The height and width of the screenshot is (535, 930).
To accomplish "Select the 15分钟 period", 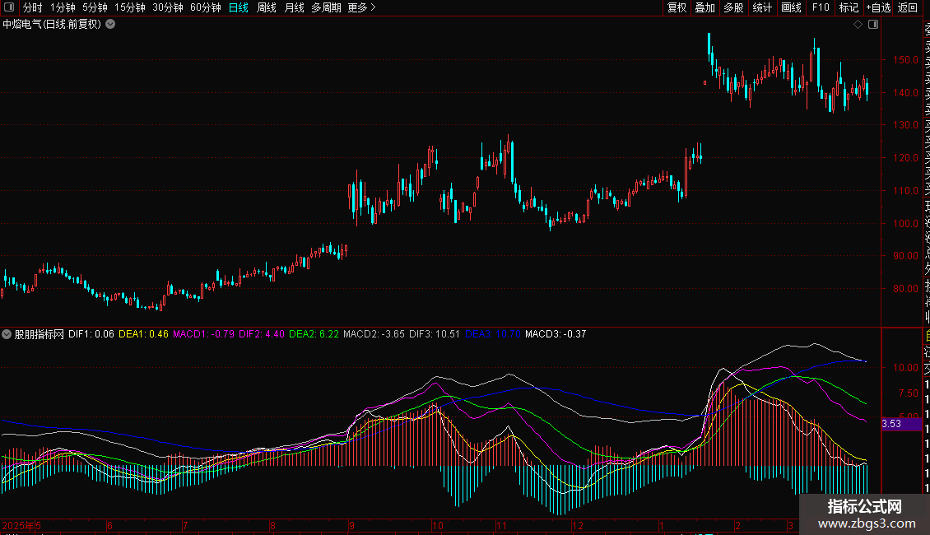I will pos(130,7).
